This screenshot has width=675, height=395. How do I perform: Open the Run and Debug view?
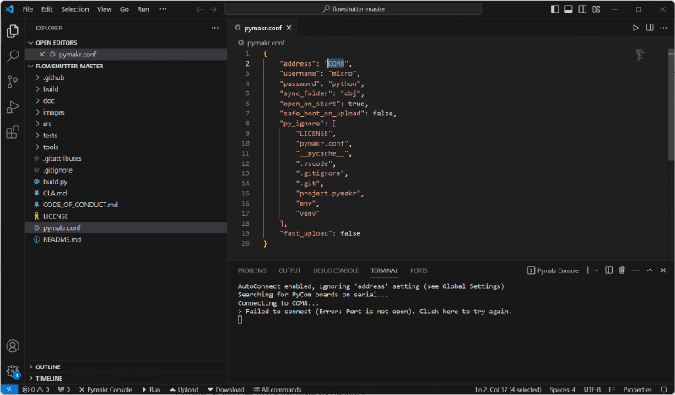coord(13,107)
